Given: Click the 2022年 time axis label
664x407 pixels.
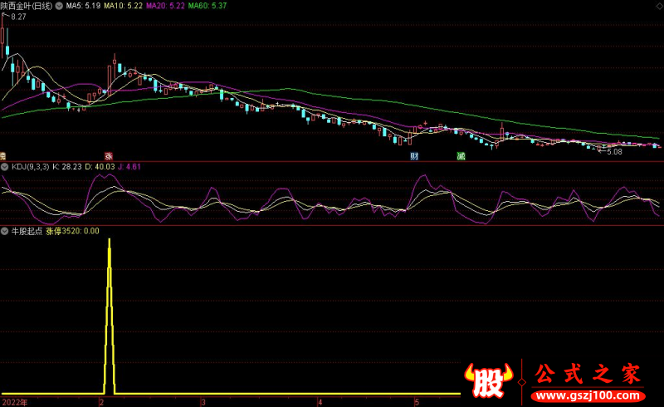Looking at the screenshot, I should tap(15, 402).
